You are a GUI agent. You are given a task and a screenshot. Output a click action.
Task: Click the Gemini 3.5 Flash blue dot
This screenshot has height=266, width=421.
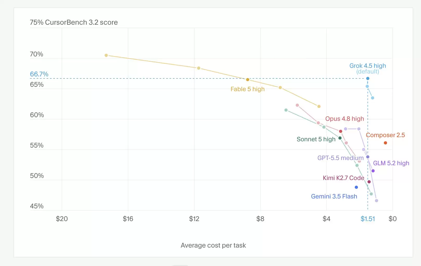pos(356,187)
